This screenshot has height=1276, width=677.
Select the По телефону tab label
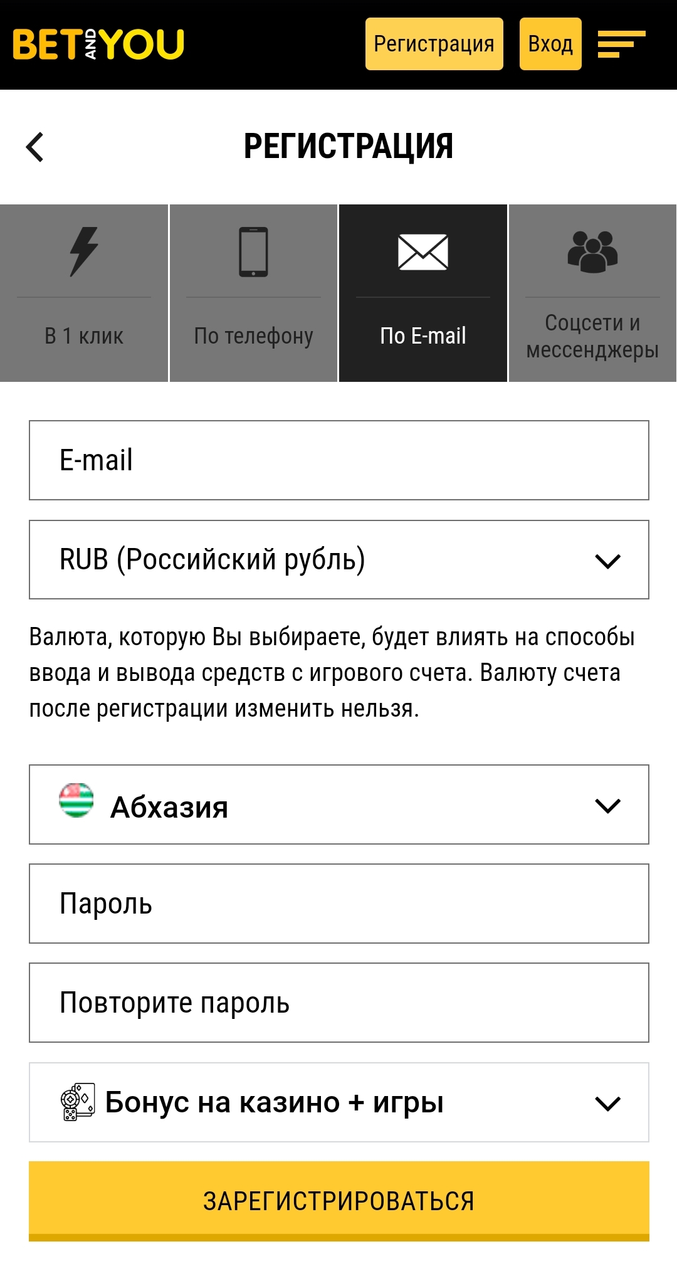[253, 336]
